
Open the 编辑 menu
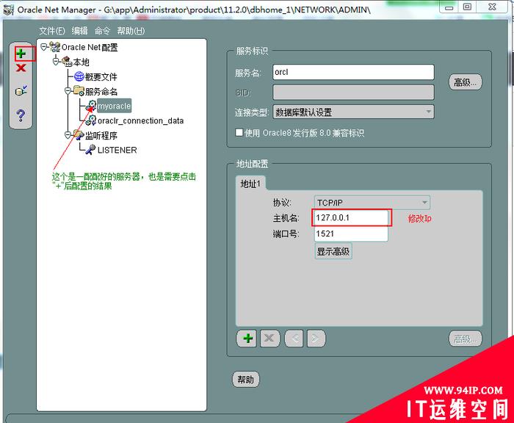click(79, 31)
